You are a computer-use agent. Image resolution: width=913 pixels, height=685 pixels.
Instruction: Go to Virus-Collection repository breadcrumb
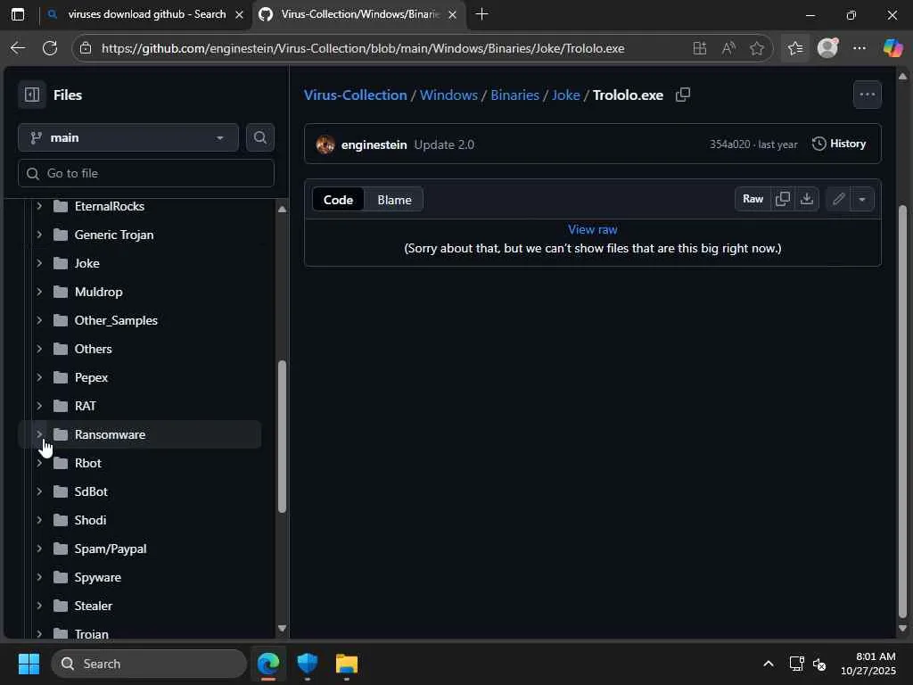(x=355, y=95)
